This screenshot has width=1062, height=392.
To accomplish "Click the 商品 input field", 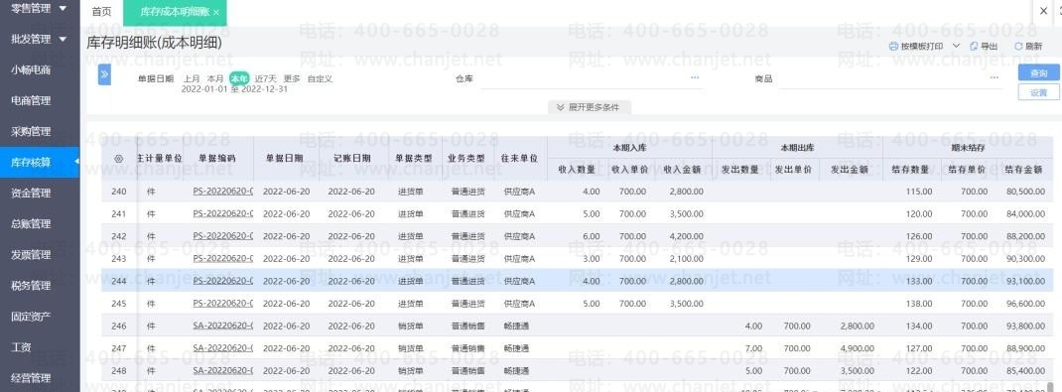I will pyautogui.click(x=889, y=78).
